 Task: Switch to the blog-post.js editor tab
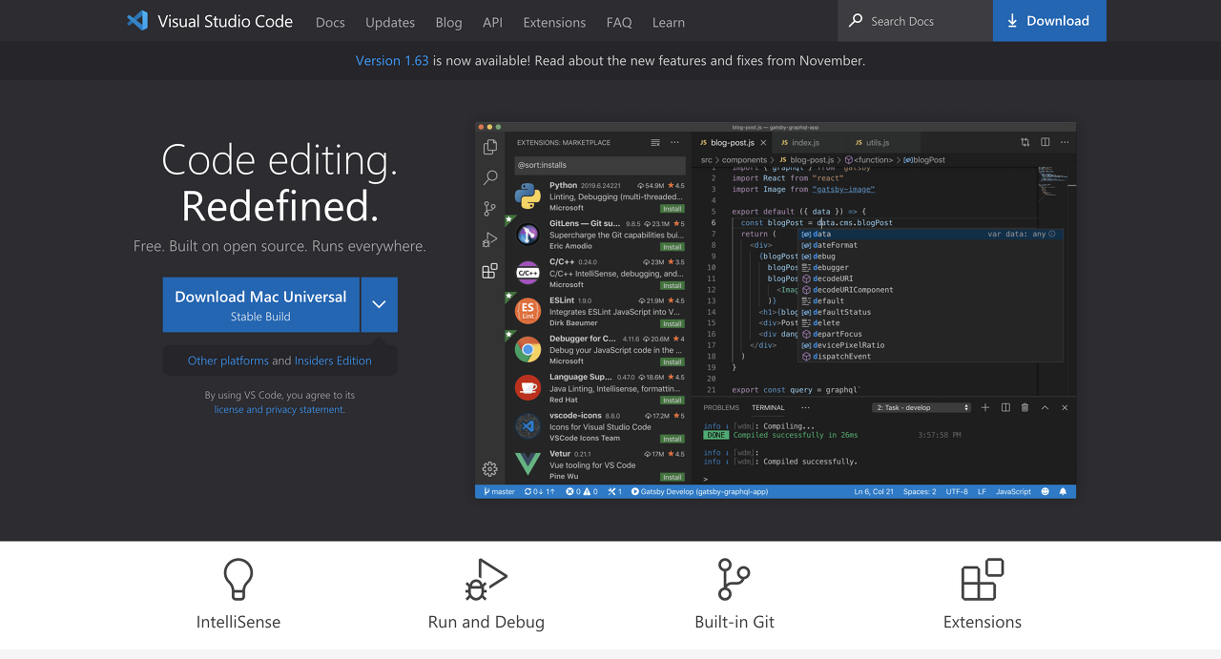(731, 142)
